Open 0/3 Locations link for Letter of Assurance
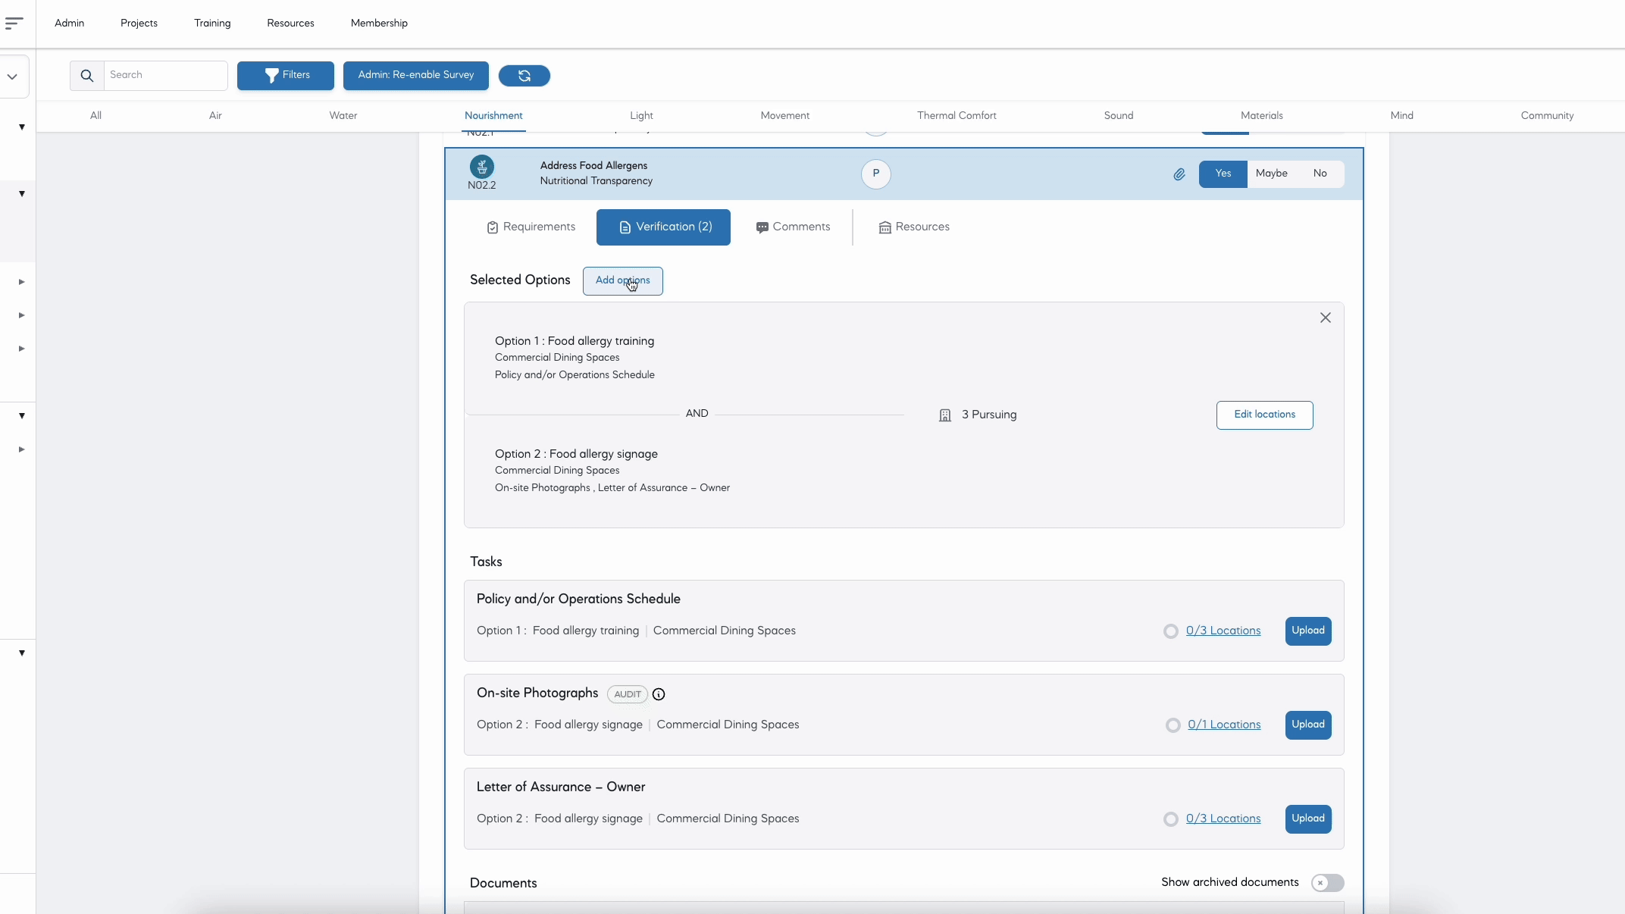The height and width of the screenshot is (914, 1625). (1223, 819)
